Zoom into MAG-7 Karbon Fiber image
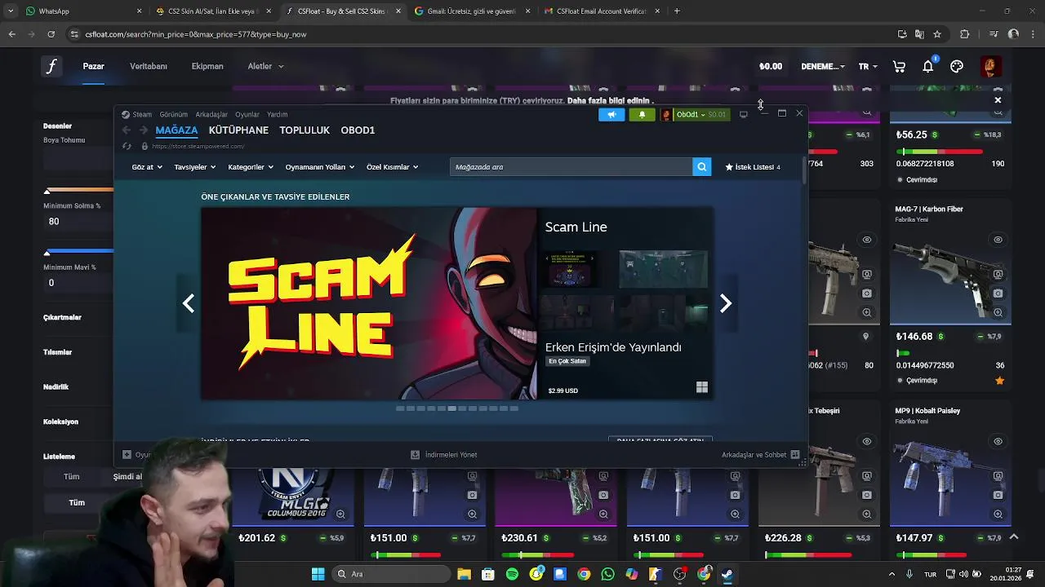Image resolution: width=1045 pixels, height=587 pixels. pyautogui.click(x=998, y=312)
